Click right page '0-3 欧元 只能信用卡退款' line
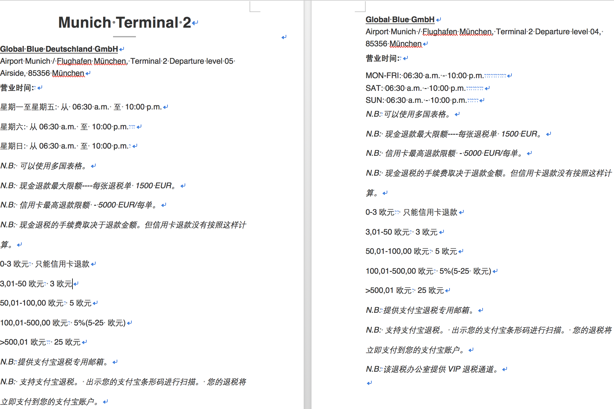The image size is (614, 409). click(x=411, y=212)
